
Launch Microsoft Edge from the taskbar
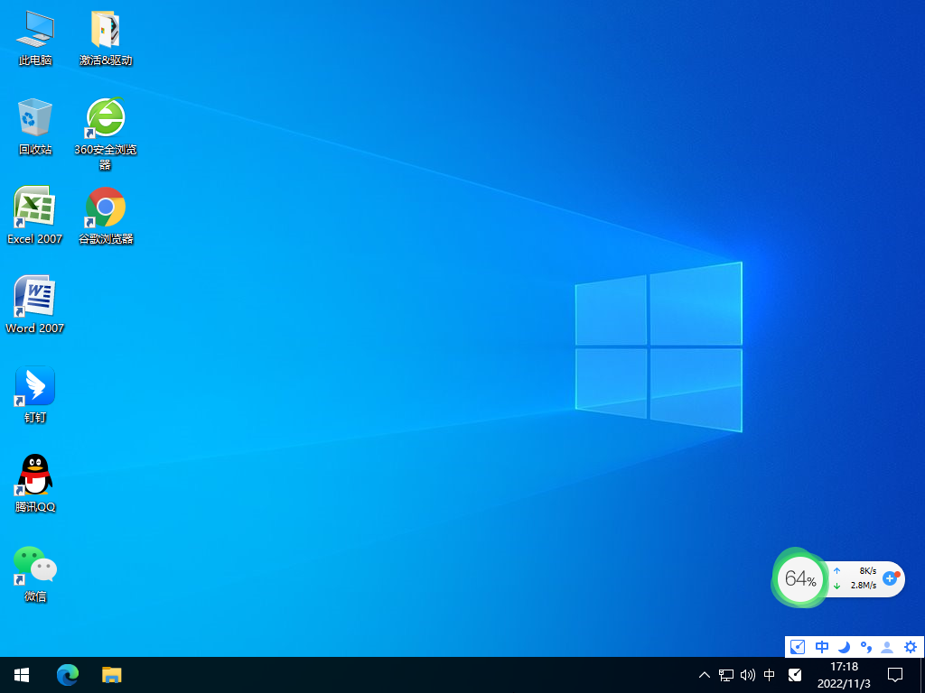[x=68, y=674]
